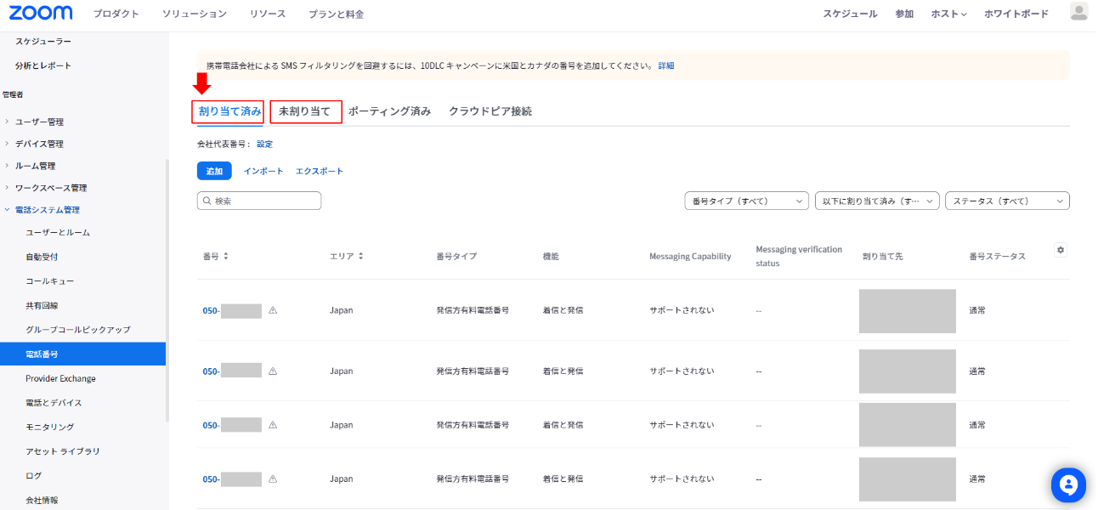The height and width of the screenshot is (510, 1098).
Task: Open the user profile avatar
Action: point(1078,12)
